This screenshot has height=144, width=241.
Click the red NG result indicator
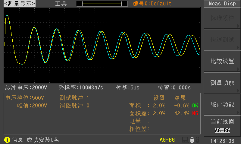195,113
